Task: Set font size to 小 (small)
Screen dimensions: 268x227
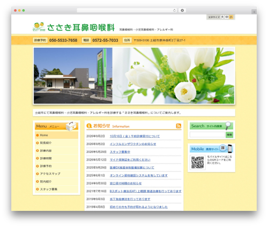Action: (x=231, y=17)
